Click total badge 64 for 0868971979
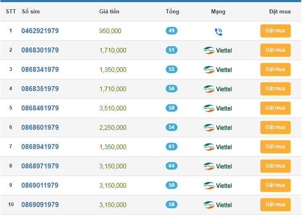Image resolution: width=302 pixels, height=215 pixels. tap(172, 166)
